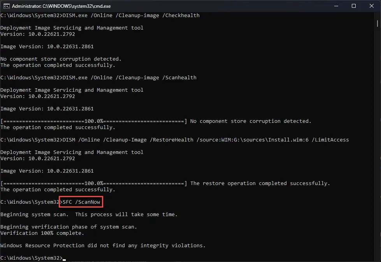Click the 'Administrator: C:\WINDOWS\system32\cmd.exe' title text
This screenshot has width=381, height=262.
(61, 6)
